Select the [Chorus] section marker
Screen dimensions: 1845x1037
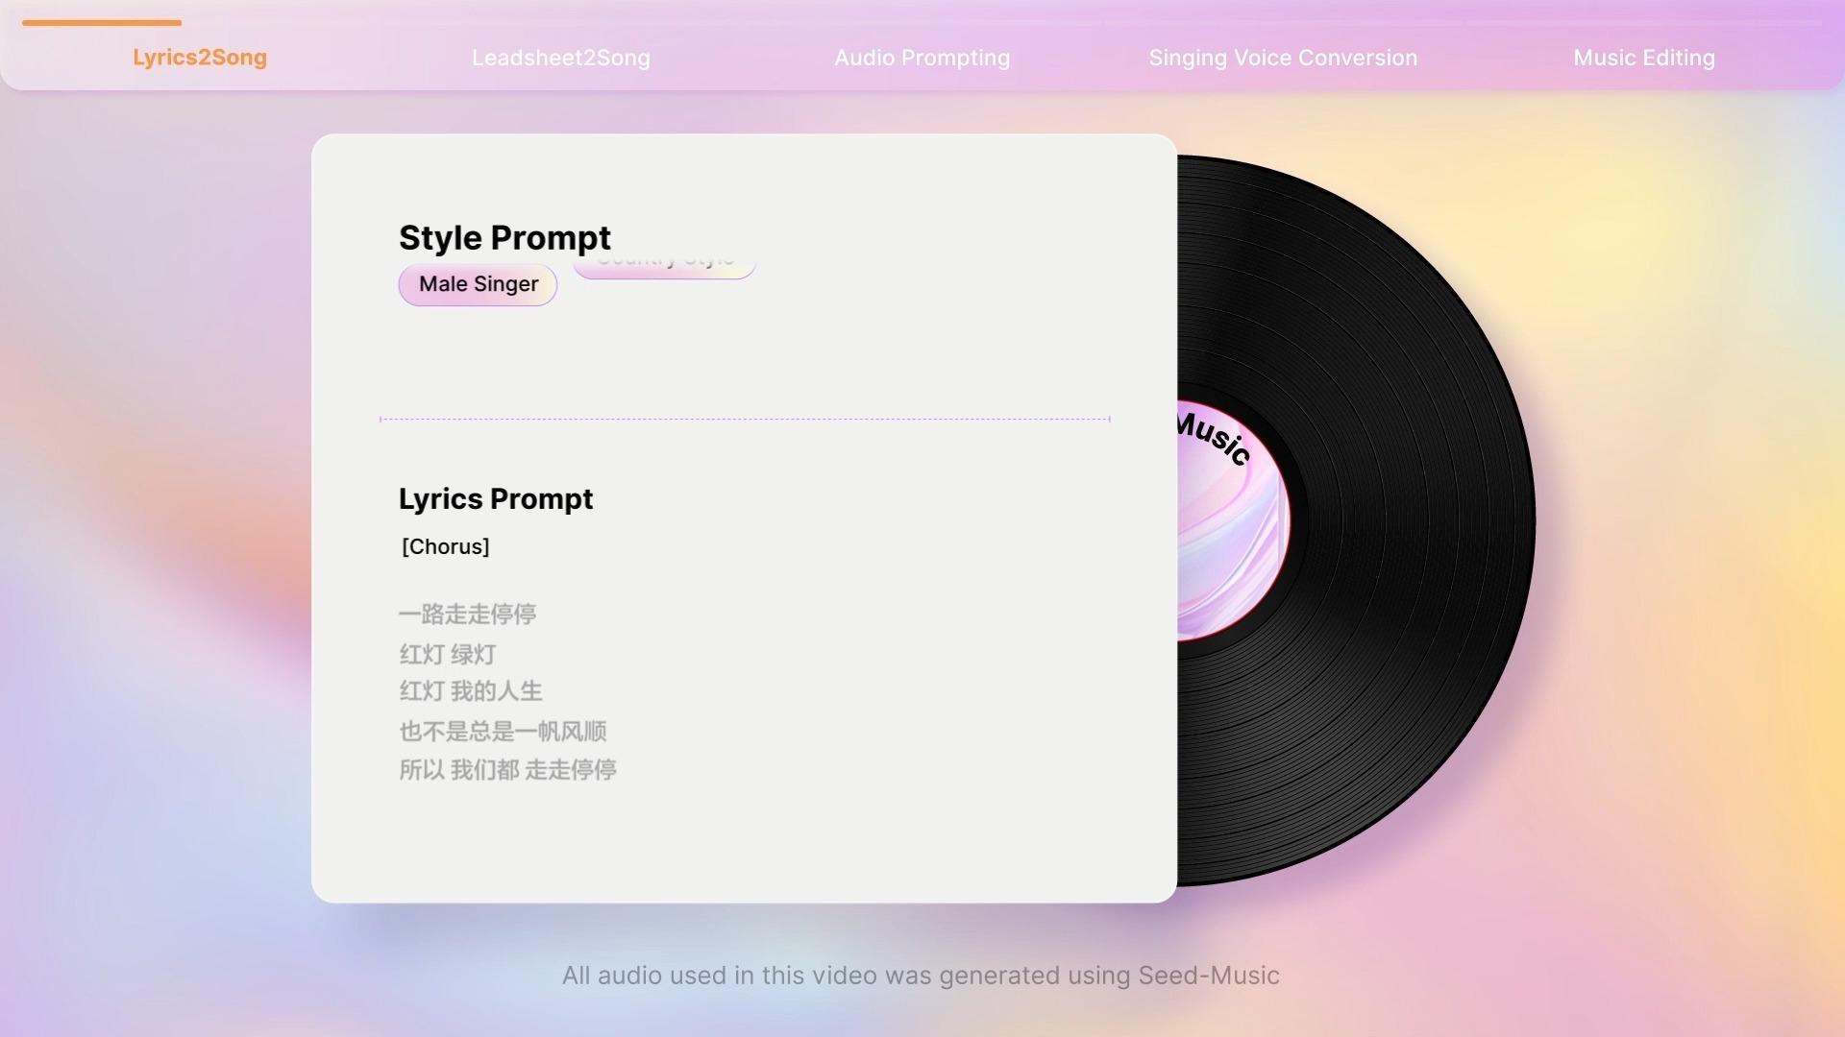(x=446, y=546)
